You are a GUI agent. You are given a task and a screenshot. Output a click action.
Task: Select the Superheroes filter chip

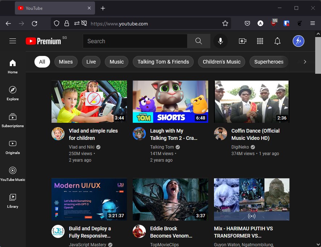pyautogui.click(x=269, y=62)
